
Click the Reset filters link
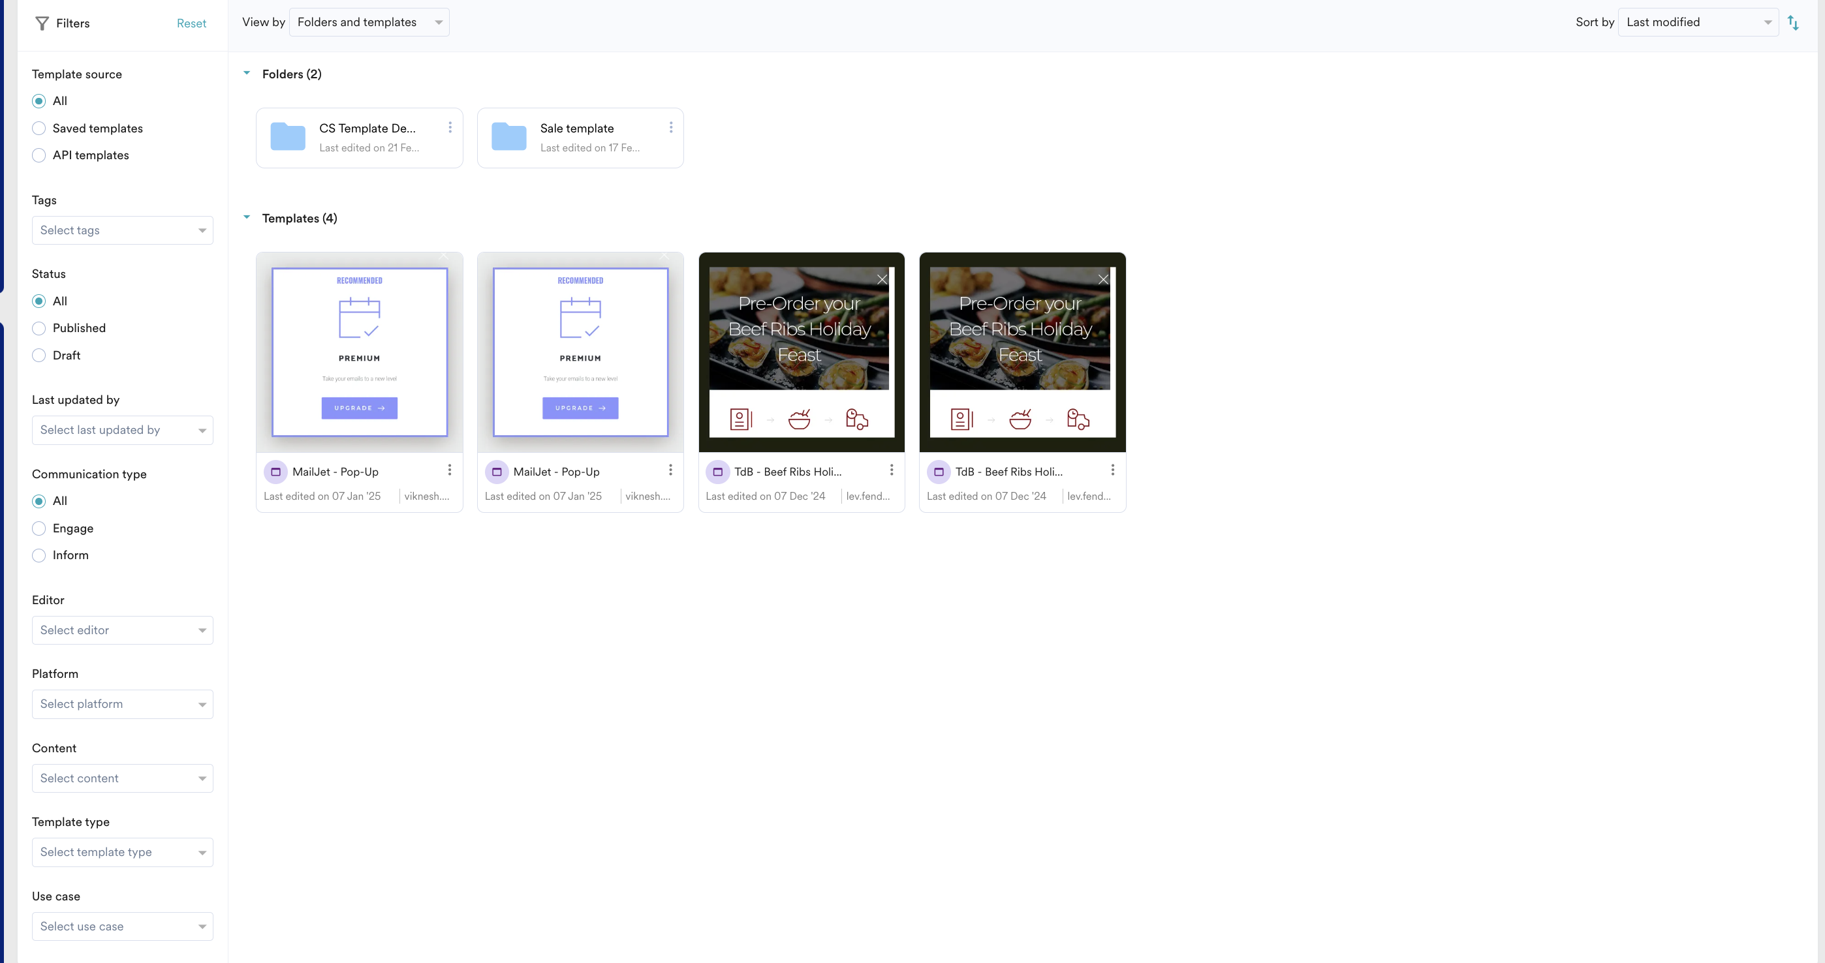point(191,23)
